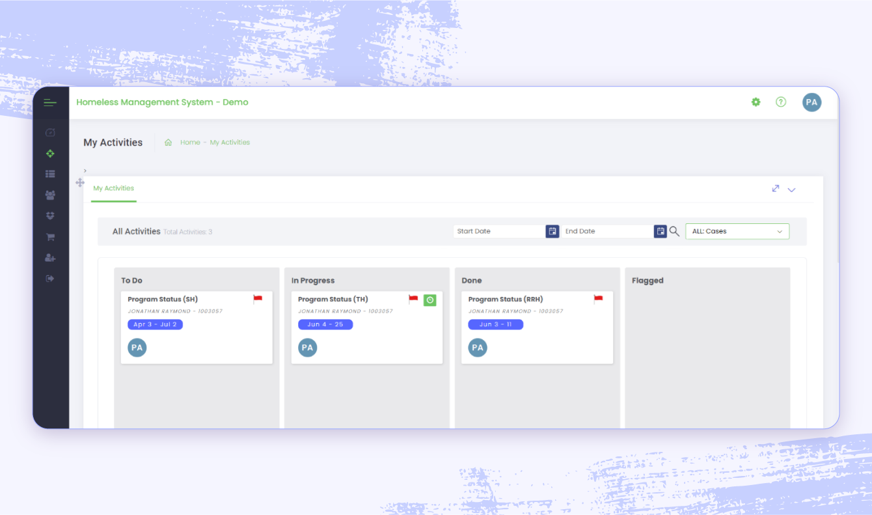The image size is (872, 515).
Task: Click the Flagged column header
Action: [x=647, y=281]
